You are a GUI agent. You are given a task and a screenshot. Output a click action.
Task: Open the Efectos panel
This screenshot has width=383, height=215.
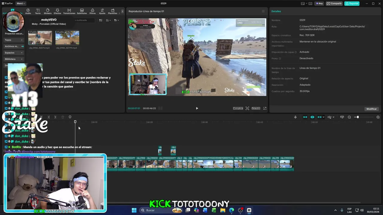(x=57, y=11)
